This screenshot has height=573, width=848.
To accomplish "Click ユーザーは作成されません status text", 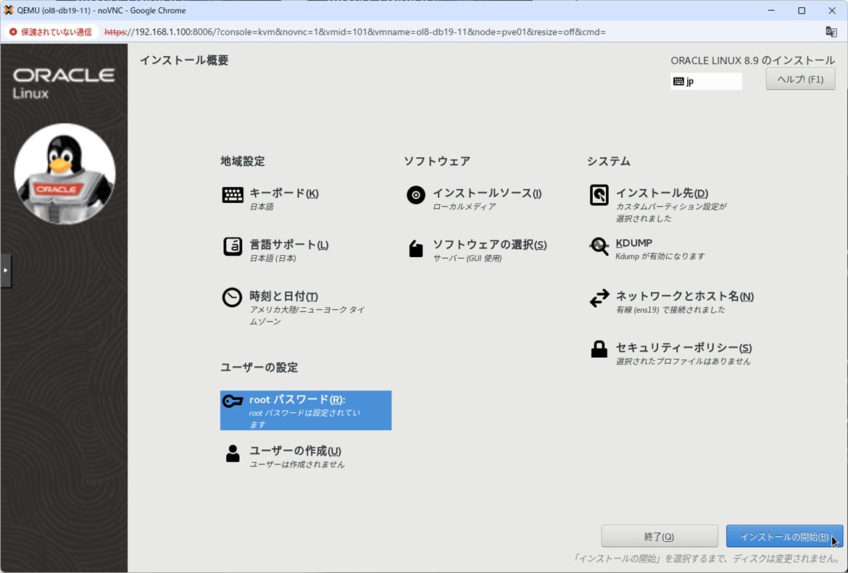I will coord(297,464).
